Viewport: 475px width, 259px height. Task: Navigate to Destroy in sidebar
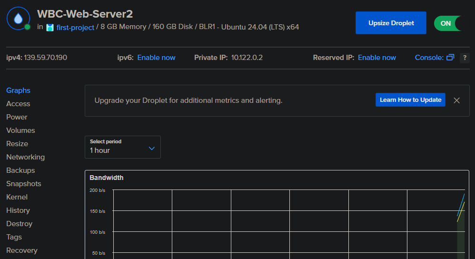pyautogui.click(x=20, y=224)
